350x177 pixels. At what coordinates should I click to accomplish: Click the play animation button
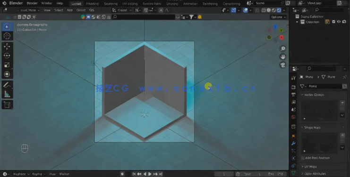click(x=150, y=174)
